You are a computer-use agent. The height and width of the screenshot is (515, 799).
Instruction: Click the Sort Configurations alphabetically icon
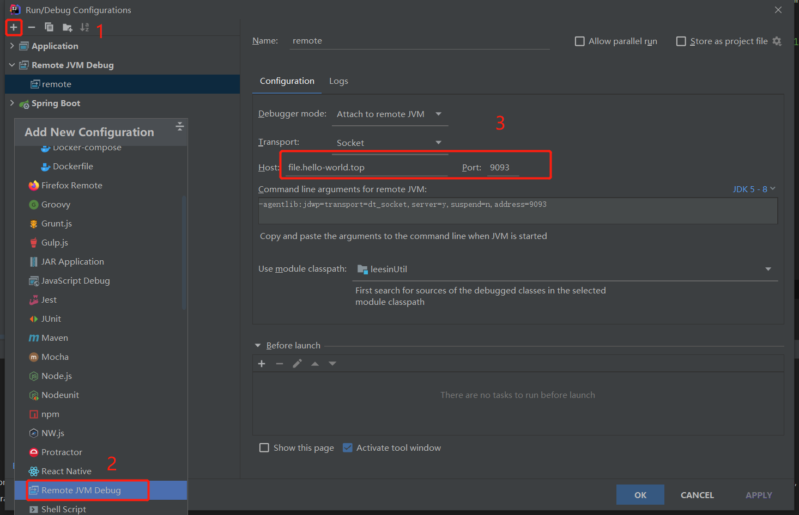[84, 27]
